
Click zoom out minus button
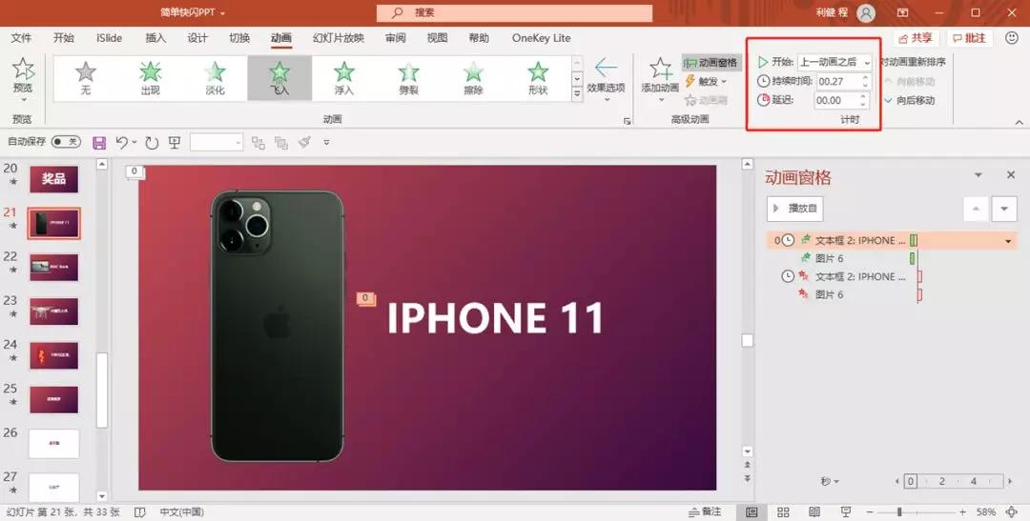coord(870,511)
